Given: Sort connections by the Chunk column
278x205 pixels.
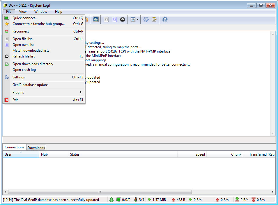Looking at the screenshot, I should click(x=225, y=154).
